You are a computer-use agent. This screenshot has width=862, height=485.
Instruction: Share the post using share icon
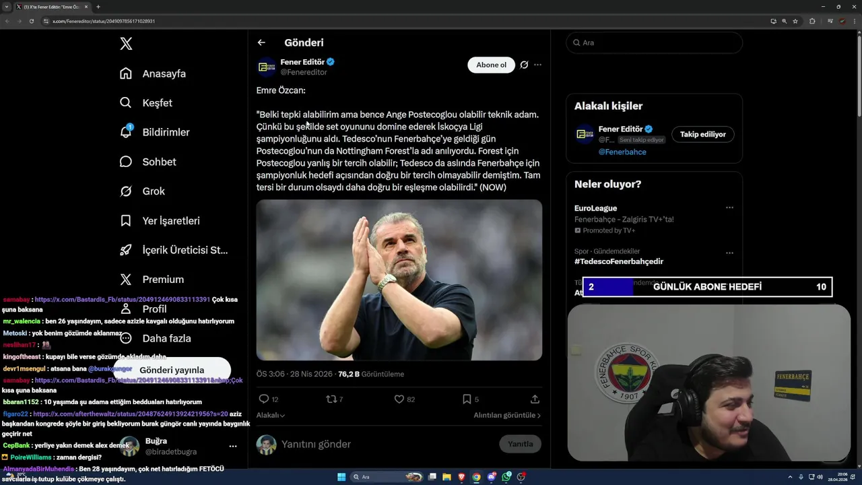coord(535,399)
